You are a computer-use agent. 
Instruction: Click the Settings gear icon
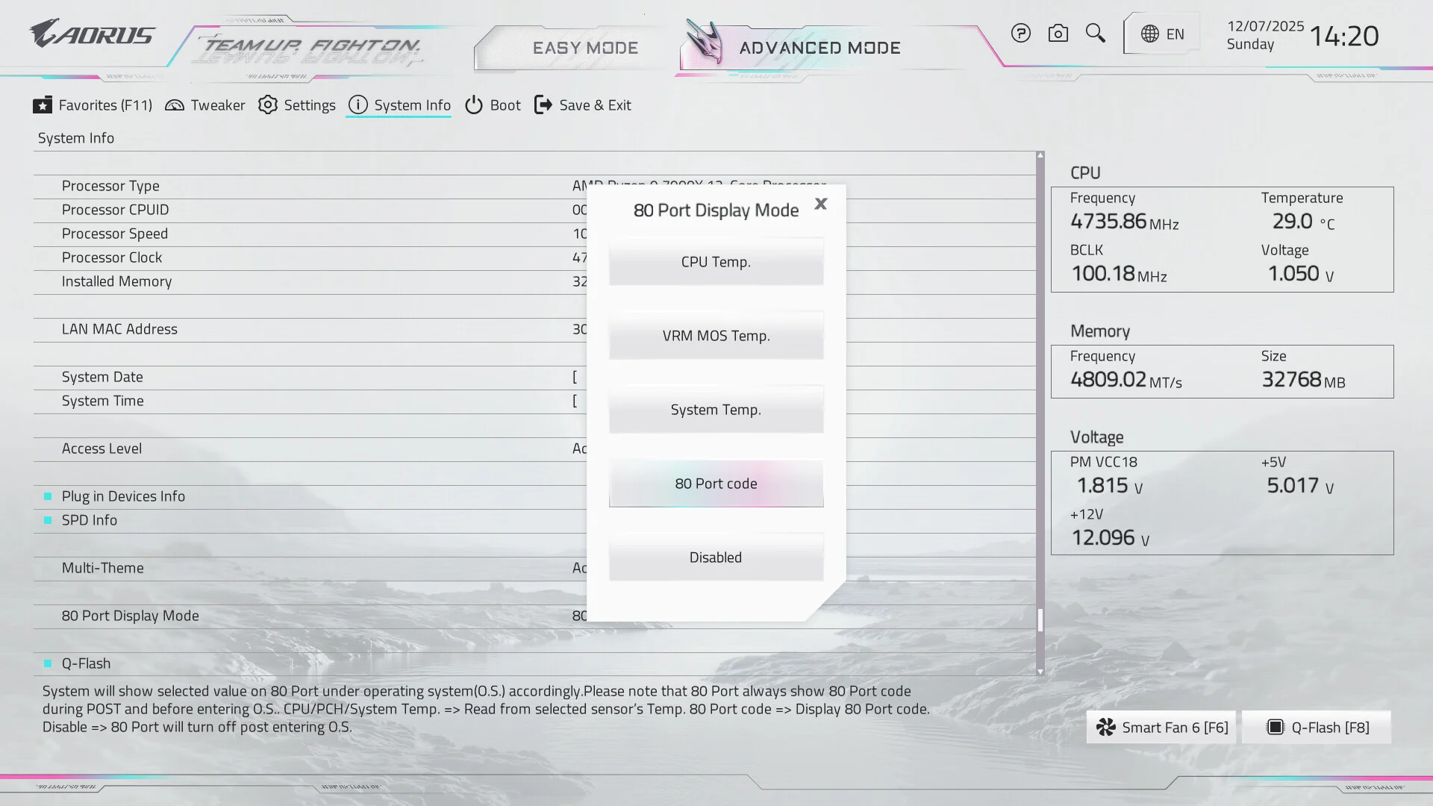coord(268,105)
